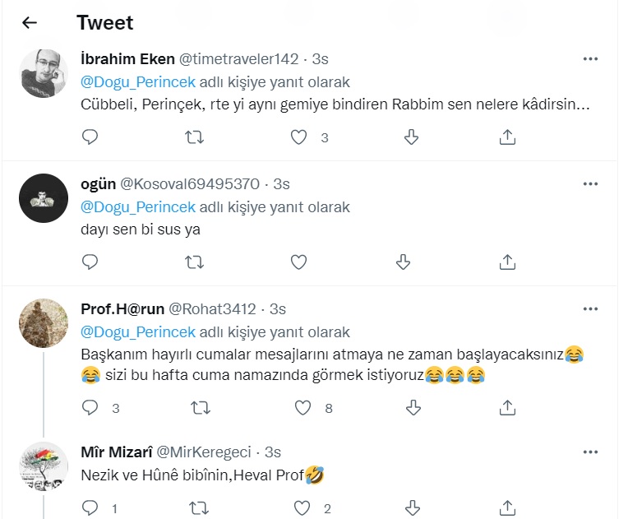Open Mîr Mizarî's profile picture
The image size is (628, 519).
click(x=43, y=466)
